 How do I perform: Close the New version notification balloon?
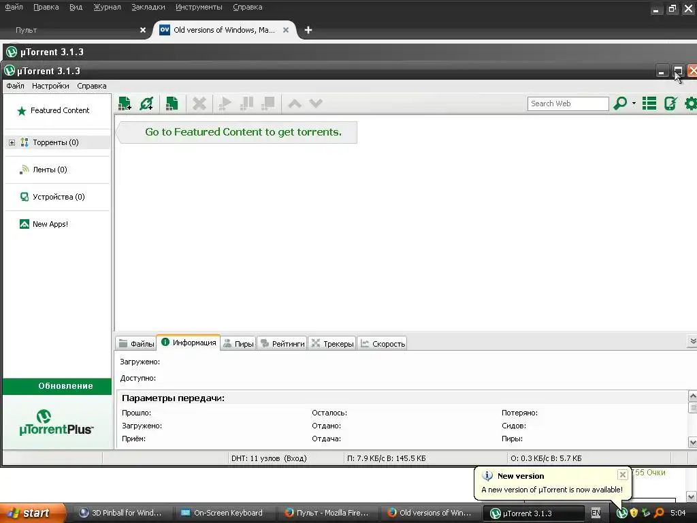click(x=623, y=475)
